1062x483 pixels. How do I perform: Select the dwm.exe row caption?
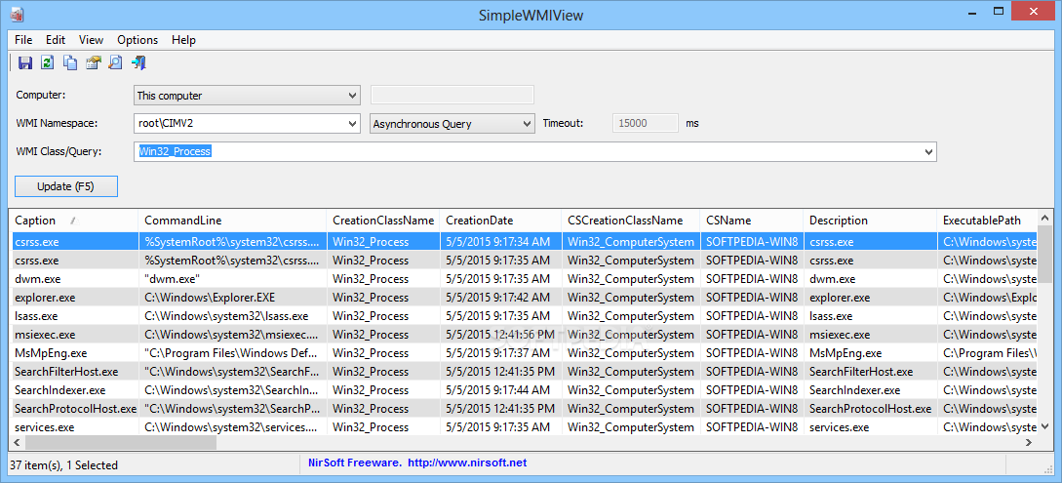[37, 279]
